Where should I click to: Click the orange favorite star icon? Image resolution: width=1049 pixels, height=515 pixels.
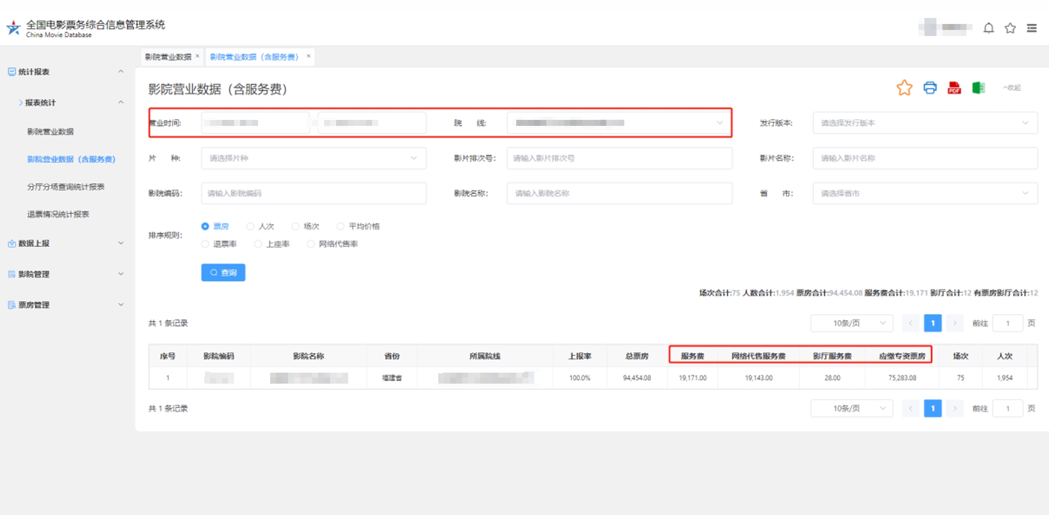point(904,88)
